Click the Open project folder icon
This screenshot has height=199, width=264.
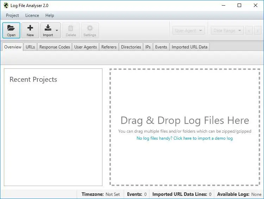pos(11,28)
